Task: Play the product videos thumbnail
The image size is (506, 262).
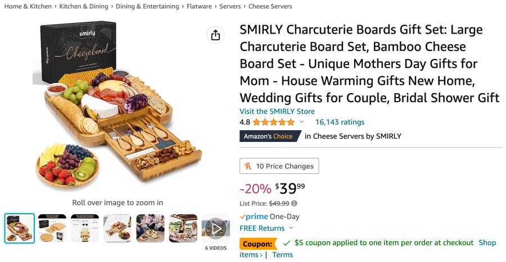Action: pyautogui.click(x=216, y=228)
